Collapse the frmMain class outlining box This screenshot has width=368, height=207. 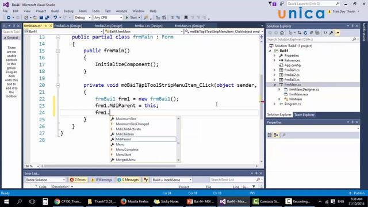point(57,37)
